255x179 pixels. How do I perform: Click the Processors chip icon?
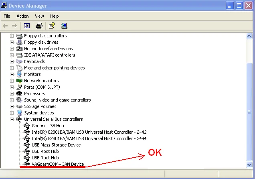pyautogui.click(x=19, y=94)
